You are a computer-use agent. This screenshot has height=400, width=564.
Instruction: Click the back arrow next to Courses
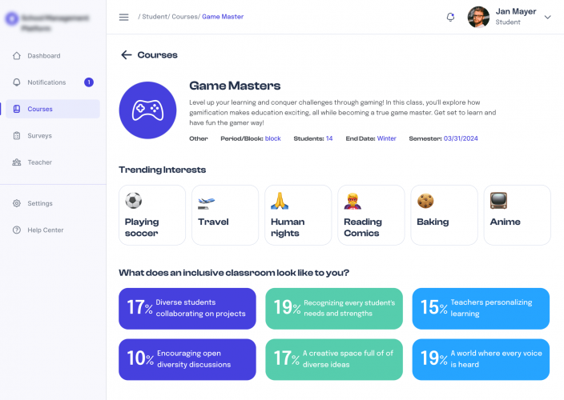click(127, 54)
